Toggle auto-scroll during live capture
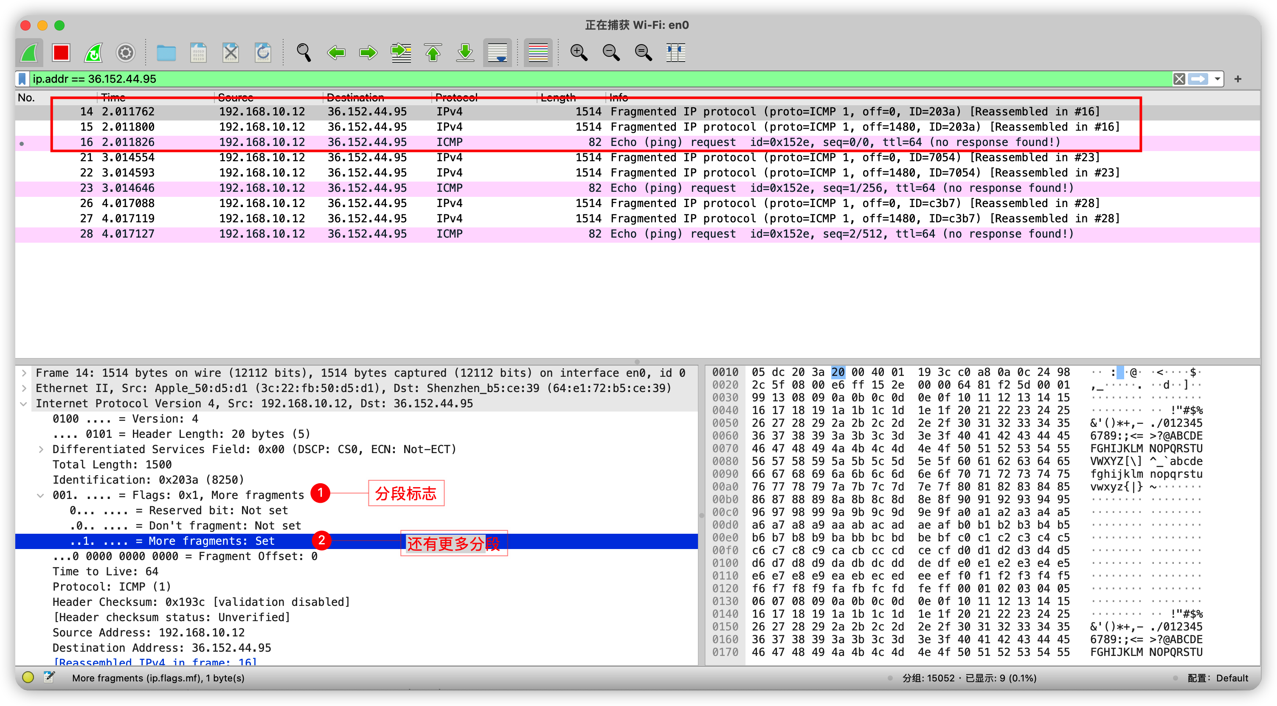The height and width of the screenshot is (706, 1277). pyautogui.click(x=497, y=53)
